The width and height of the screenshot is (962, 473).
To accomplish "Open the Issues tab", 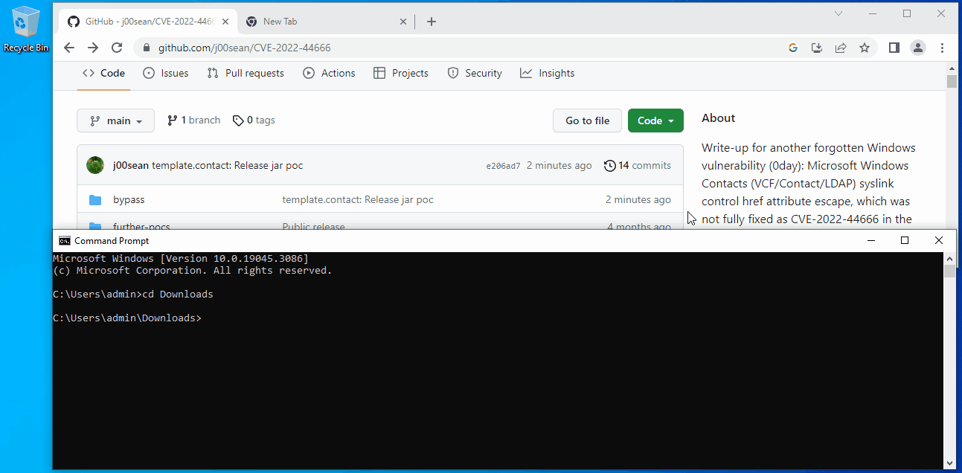I will click(x=165, y=73).
